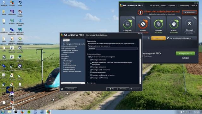The image size is (202, 114).
Task: Expand the Computerbescherming tree node
Action: [x=62, y=46]
